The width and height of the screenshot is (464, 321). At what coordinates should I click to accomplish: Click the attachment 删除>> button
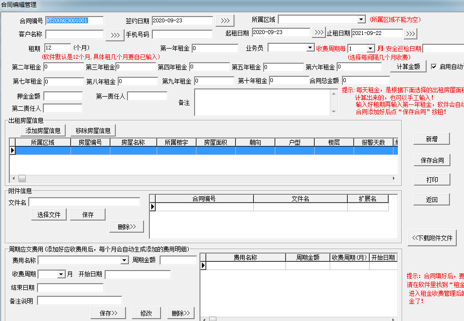click(126, 227)
